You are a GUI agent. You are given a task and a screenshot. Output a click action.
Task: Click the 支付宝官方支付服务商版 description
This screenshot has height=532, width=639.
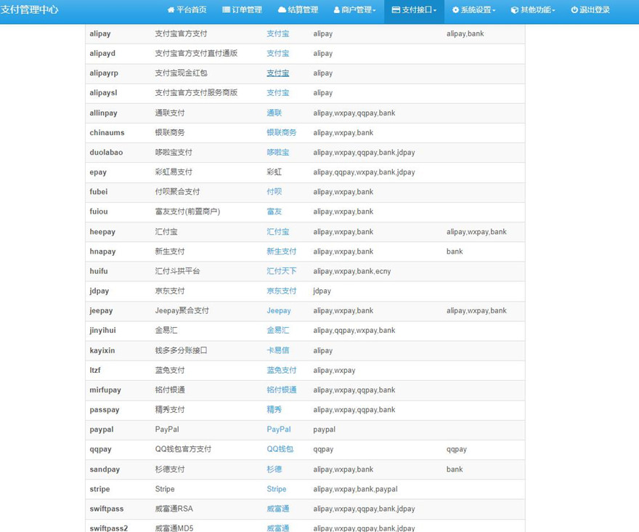click(197, 93)
